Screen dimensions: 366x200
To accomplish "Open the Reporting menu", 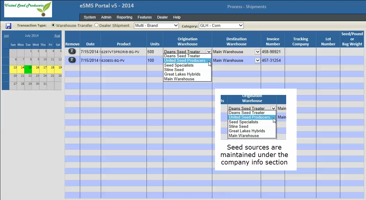I will click(124, 17).
